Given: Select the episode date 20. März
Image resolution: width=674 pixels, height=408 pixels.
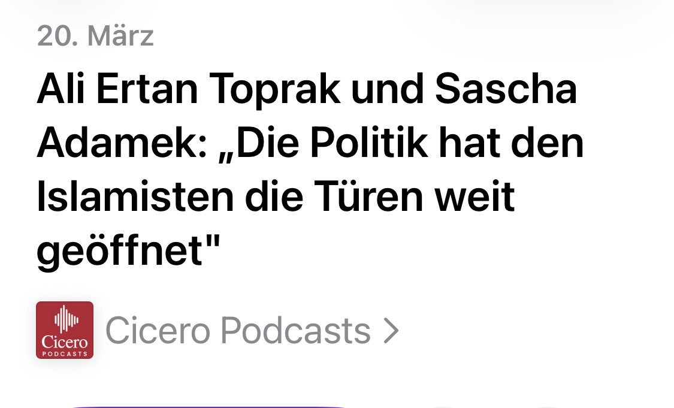Looking at the screenshot, I should tap(95, 36).
